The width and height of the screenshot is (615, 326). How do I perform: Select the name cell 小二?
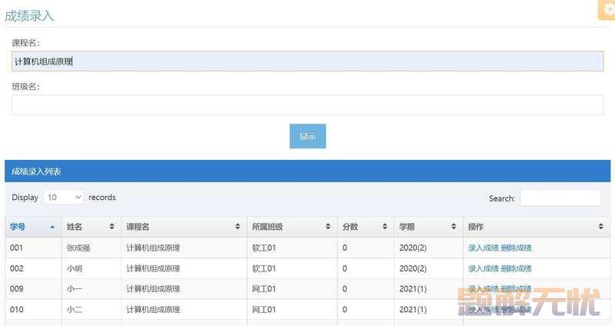coord(75,310)
